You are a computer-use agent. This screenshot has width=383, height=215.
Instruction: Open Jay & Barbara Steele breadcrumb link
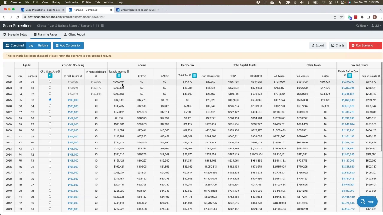tap(63, 26)
